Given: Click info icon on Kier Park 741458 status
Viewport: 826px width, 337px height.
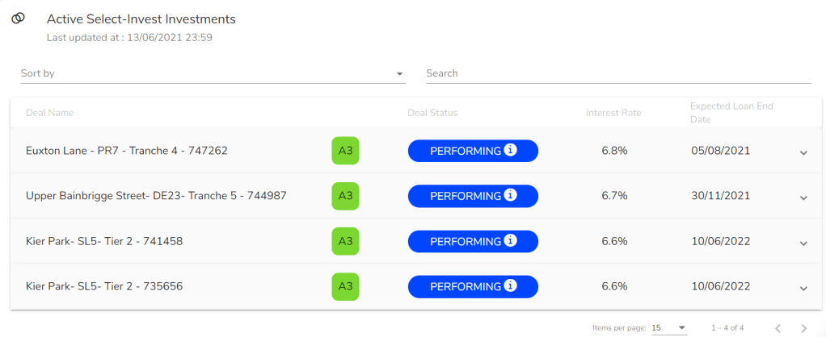Looking at the screenshot, I should point(510,241).
